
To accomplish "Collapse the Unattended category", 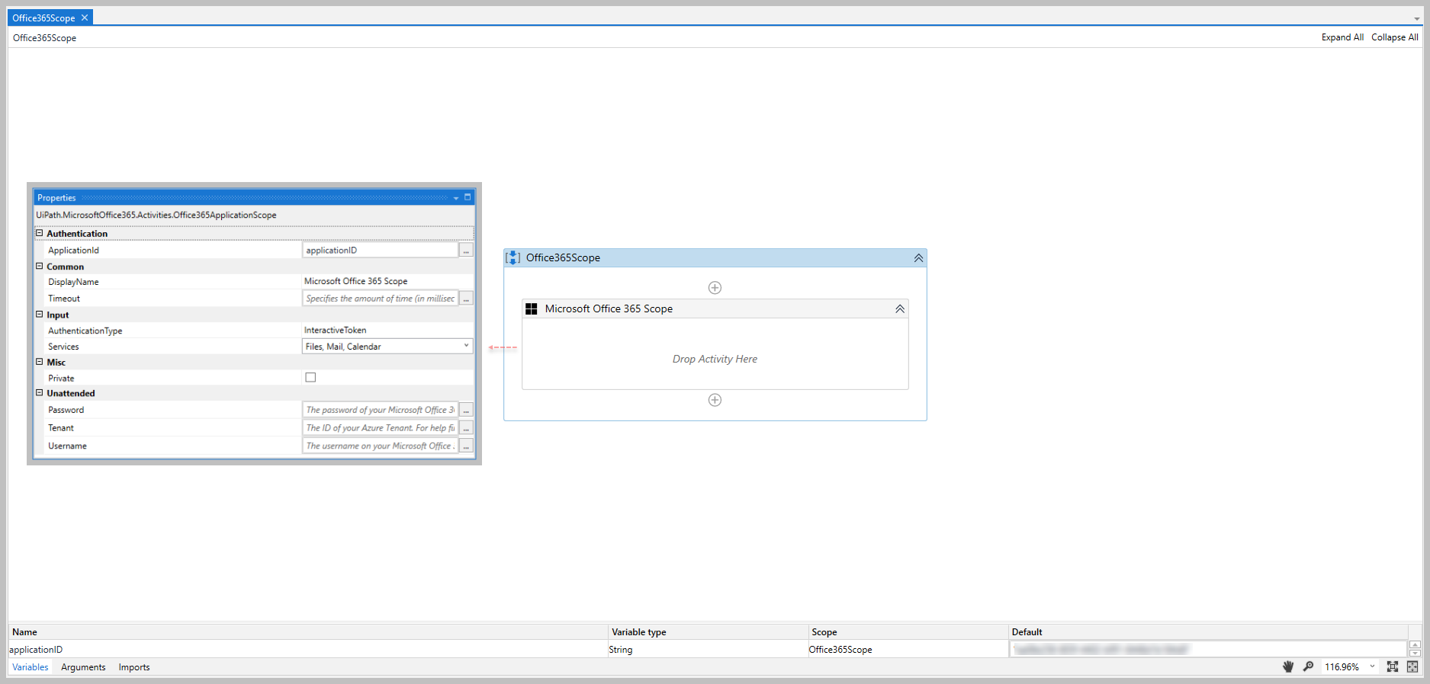I will pyautogui.click(x=40, y=393).
